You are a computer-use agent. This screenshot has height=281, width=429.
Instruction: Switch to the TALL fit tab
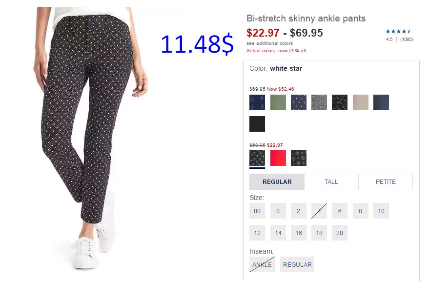pyautogui.click(x=331, y=182)
